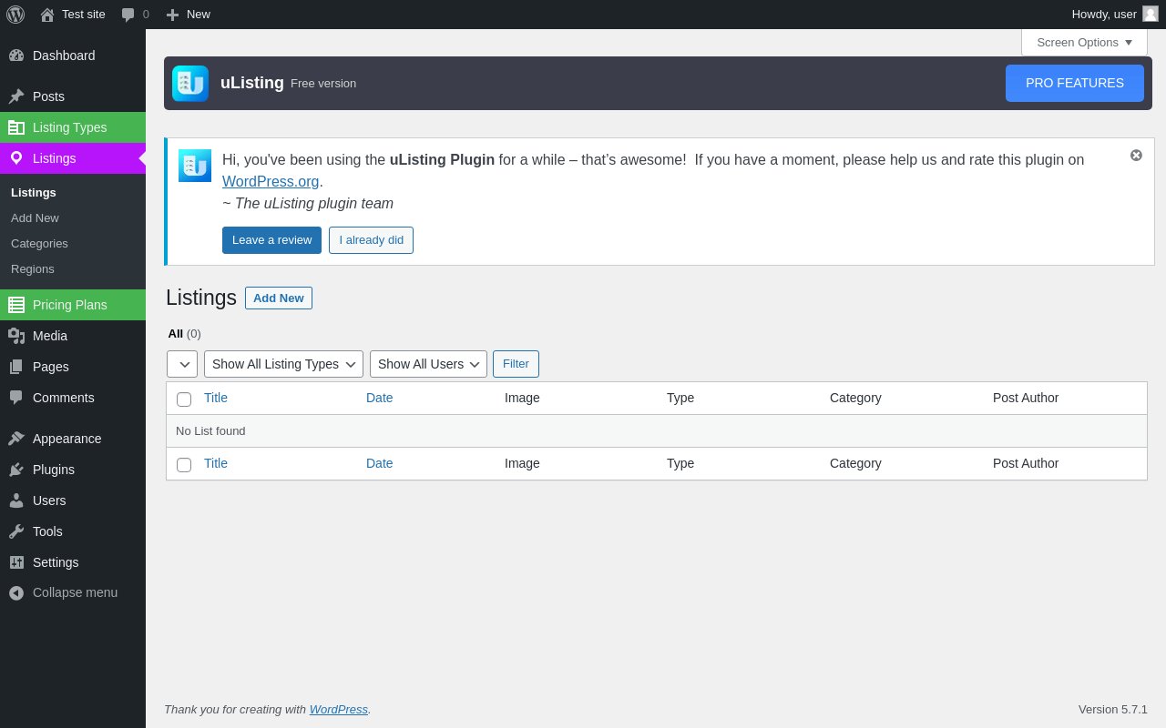Click the I already did button
The image size is (1166, 728).
click(x=371, y=240)
